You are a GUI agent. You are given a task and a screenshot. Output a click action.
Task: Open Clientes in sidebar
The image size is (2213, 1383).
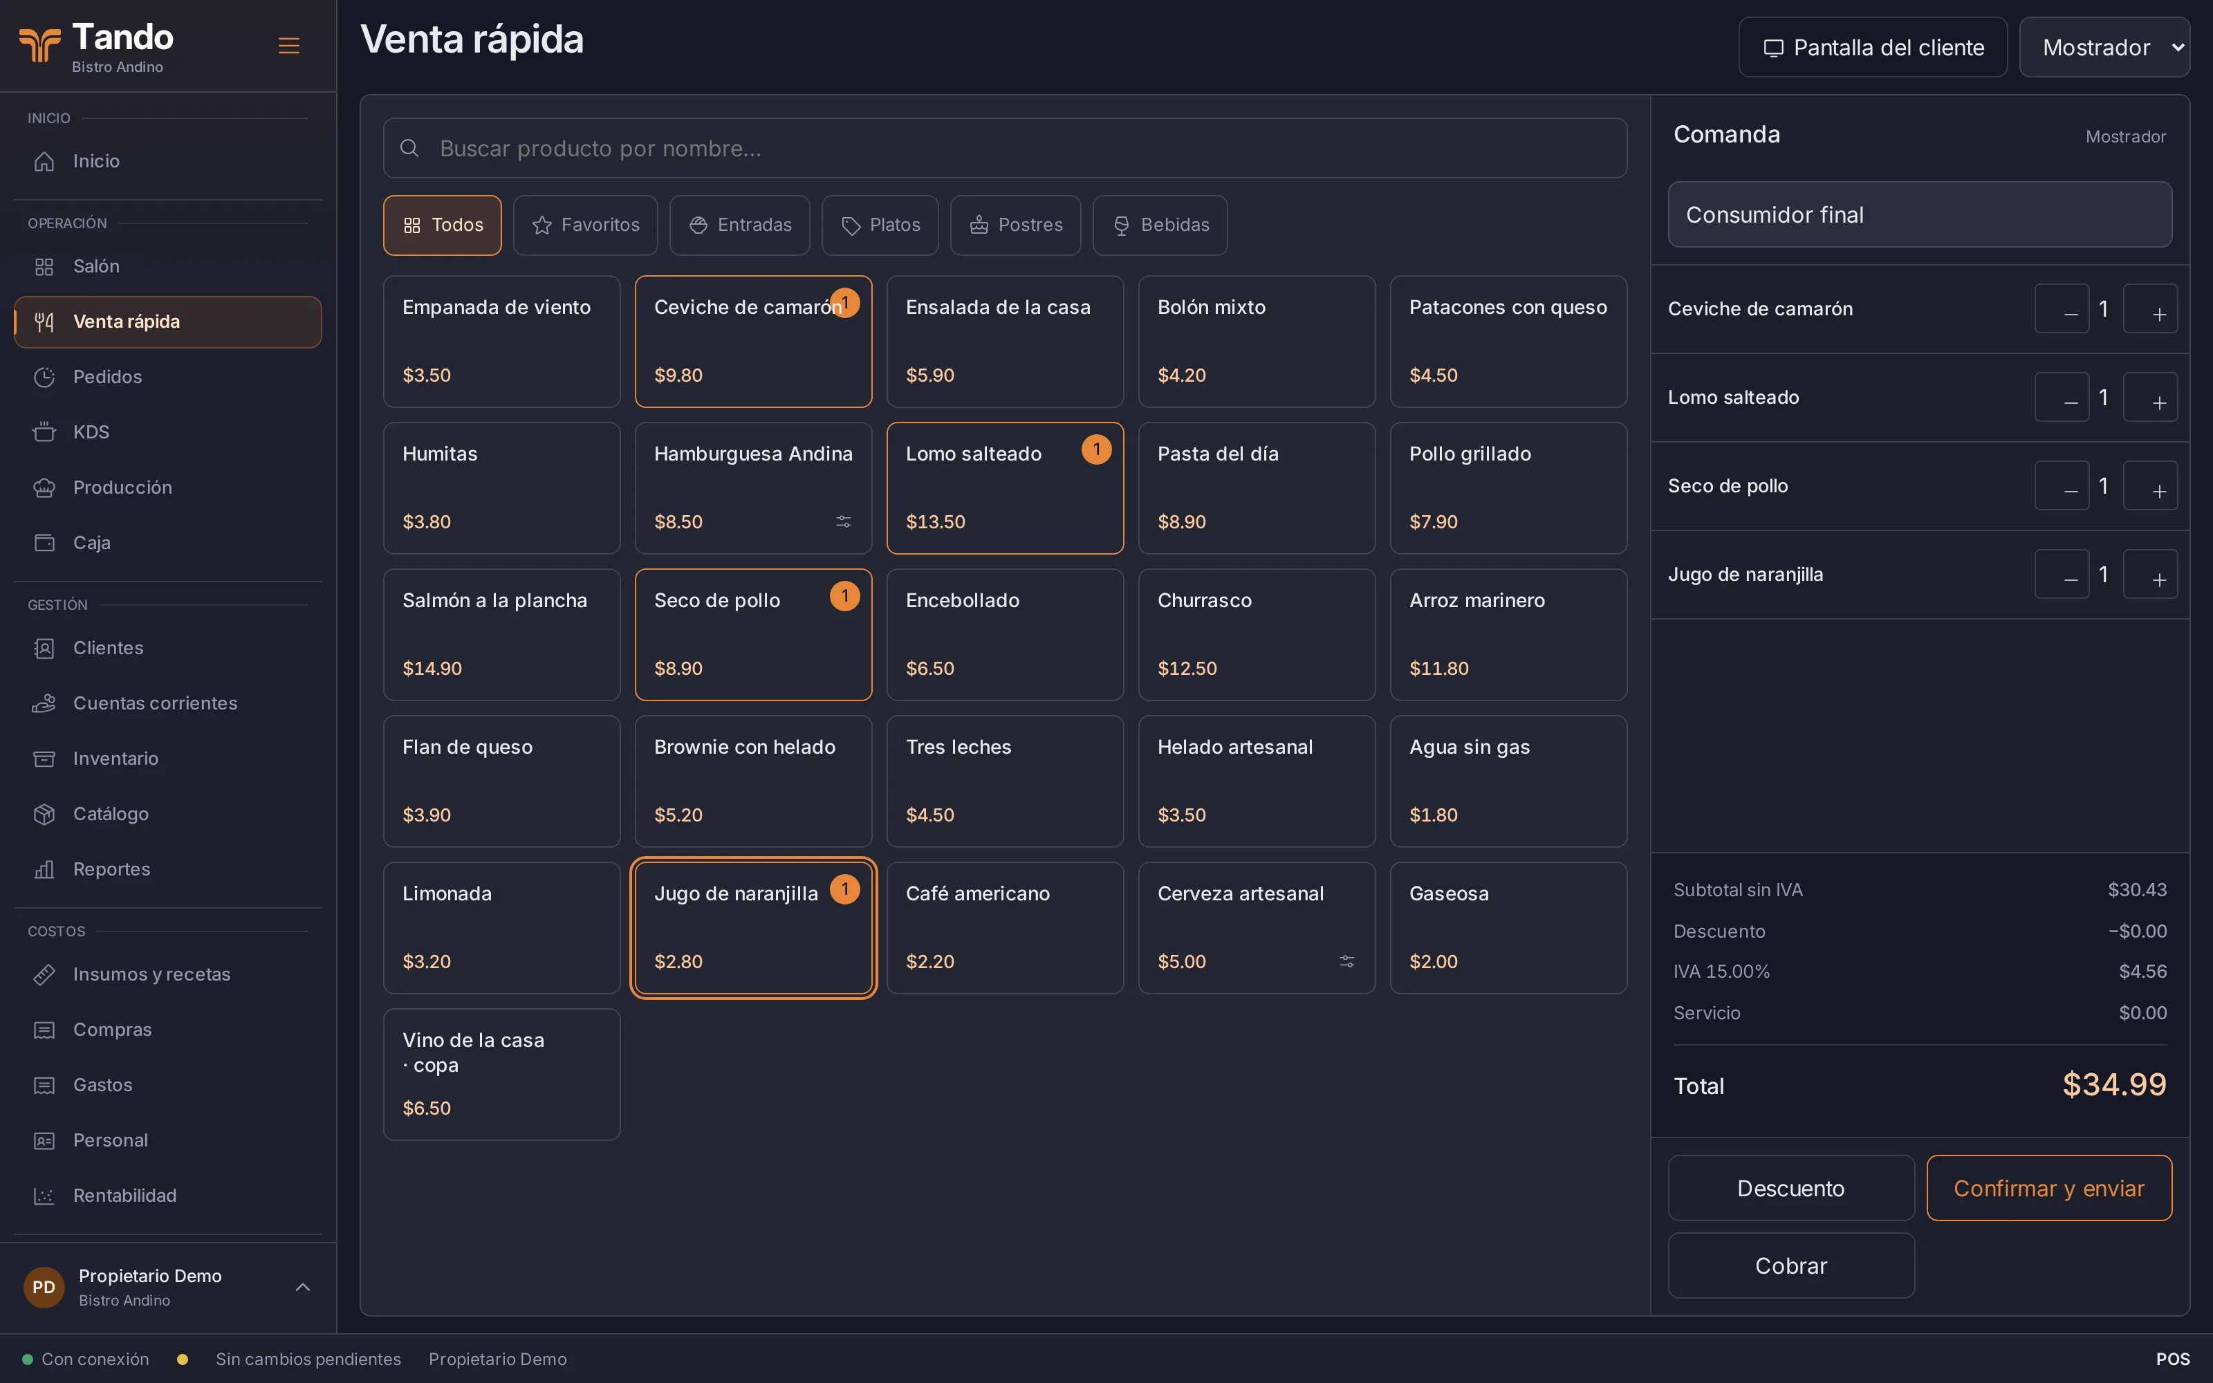[x=168, y=648]
